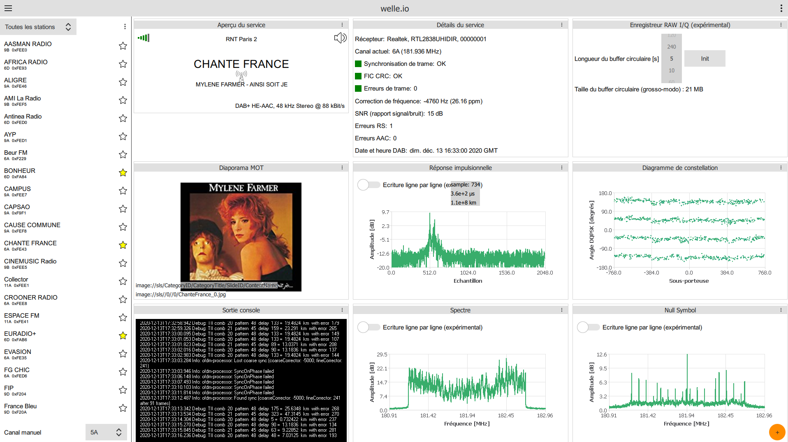The image size is (788, 442).
Task: Star the ESPACE FM station
Action: coord(123,317)
